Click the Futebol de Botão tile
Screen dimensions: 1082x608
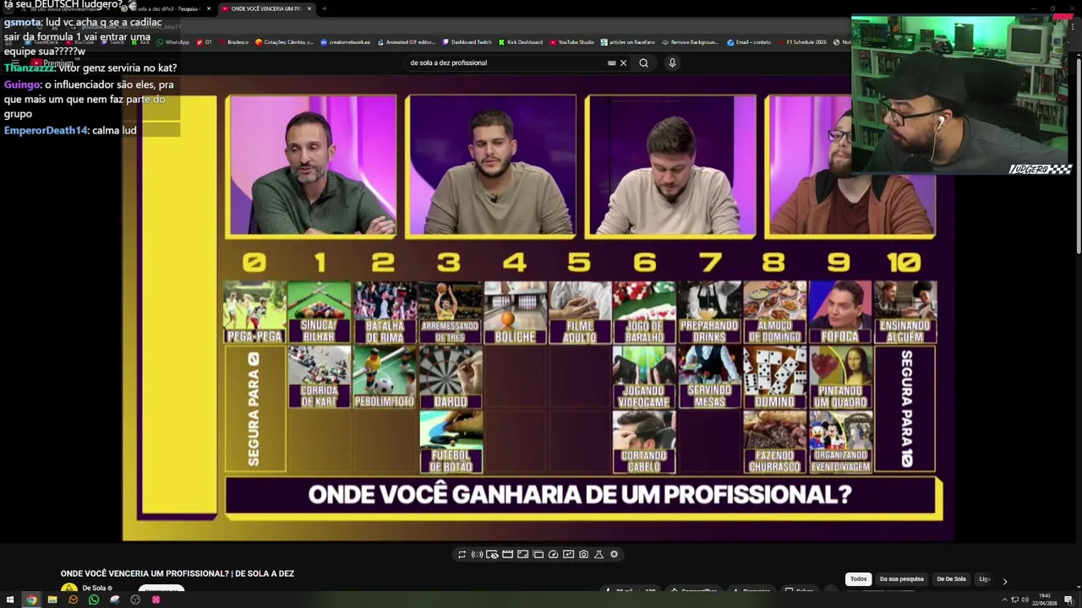click(x=451, y=442)
